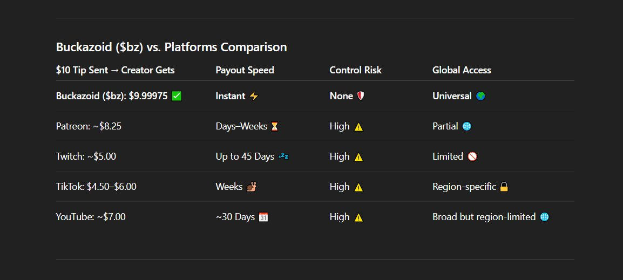Click the globe emoji beside Universal
Screen dimensions: 623x280
[480, 96]
